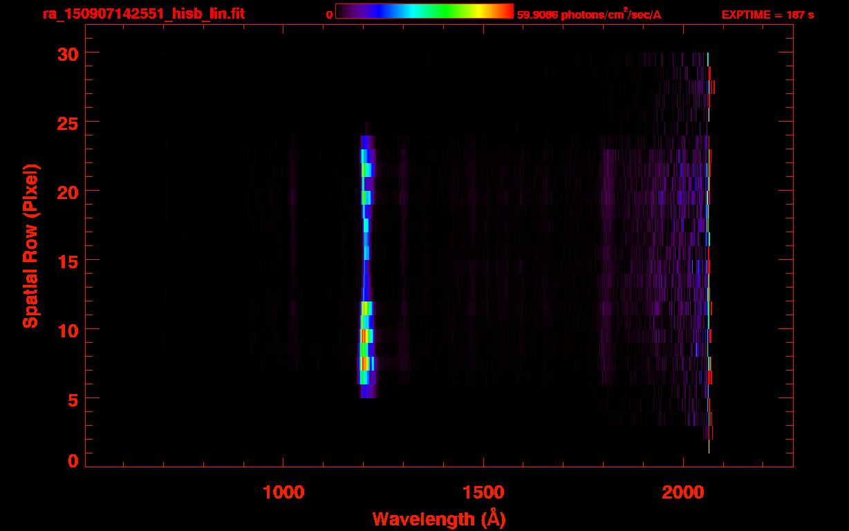Click the Wavelength (Å) axis title
Viewport: 849px width, 531px height.
[x=439, y=518]
